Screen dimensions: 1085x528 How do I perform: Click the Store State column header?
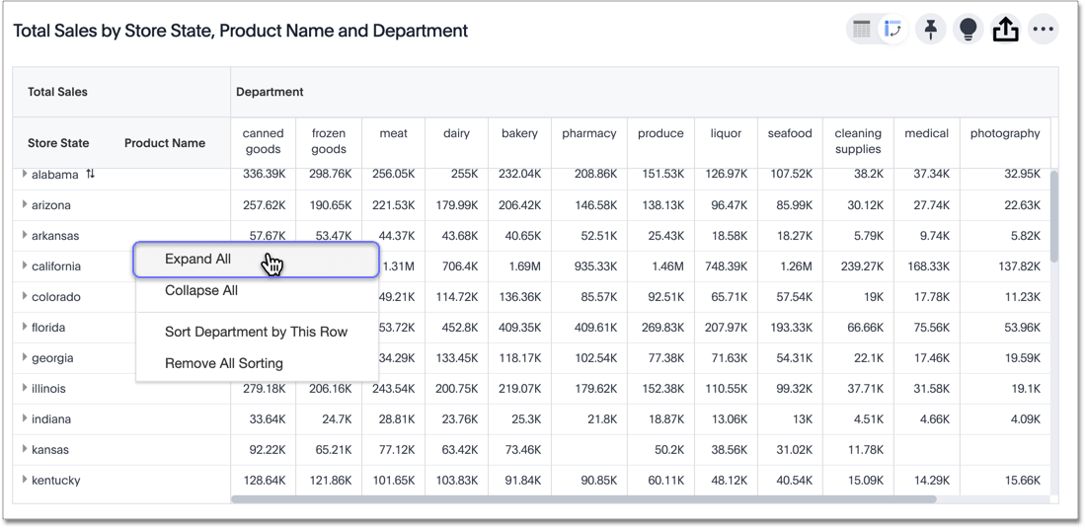click(58, 143)
